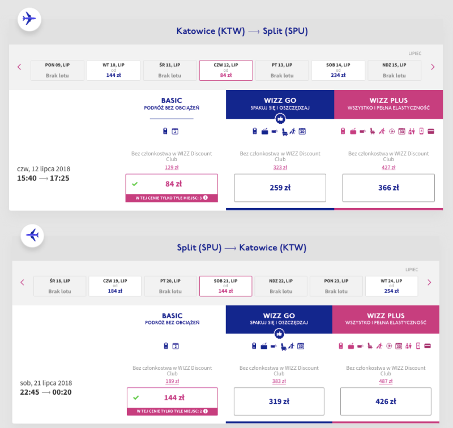Click outbound BASIC calendar 2 icon

tap(175, 132)
